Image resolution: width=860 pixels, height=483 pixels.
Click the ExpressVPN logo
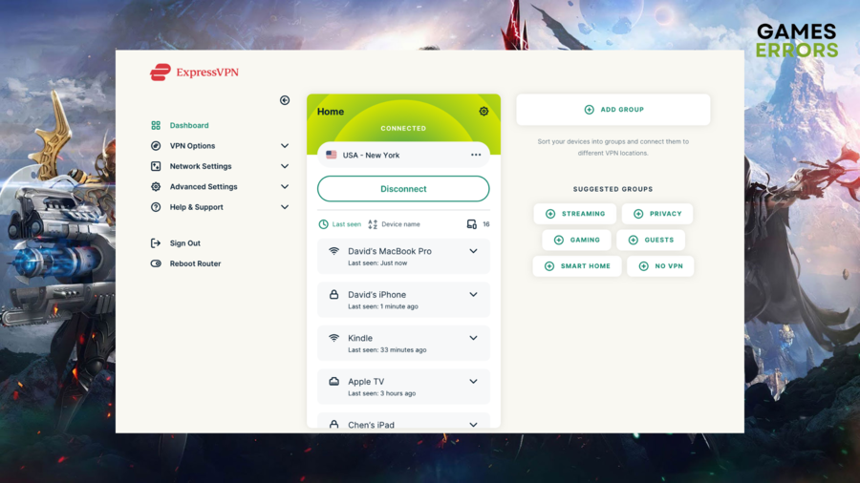194,73
